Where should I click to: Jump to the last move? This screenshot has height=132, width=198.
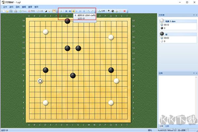tap(84, 11)
